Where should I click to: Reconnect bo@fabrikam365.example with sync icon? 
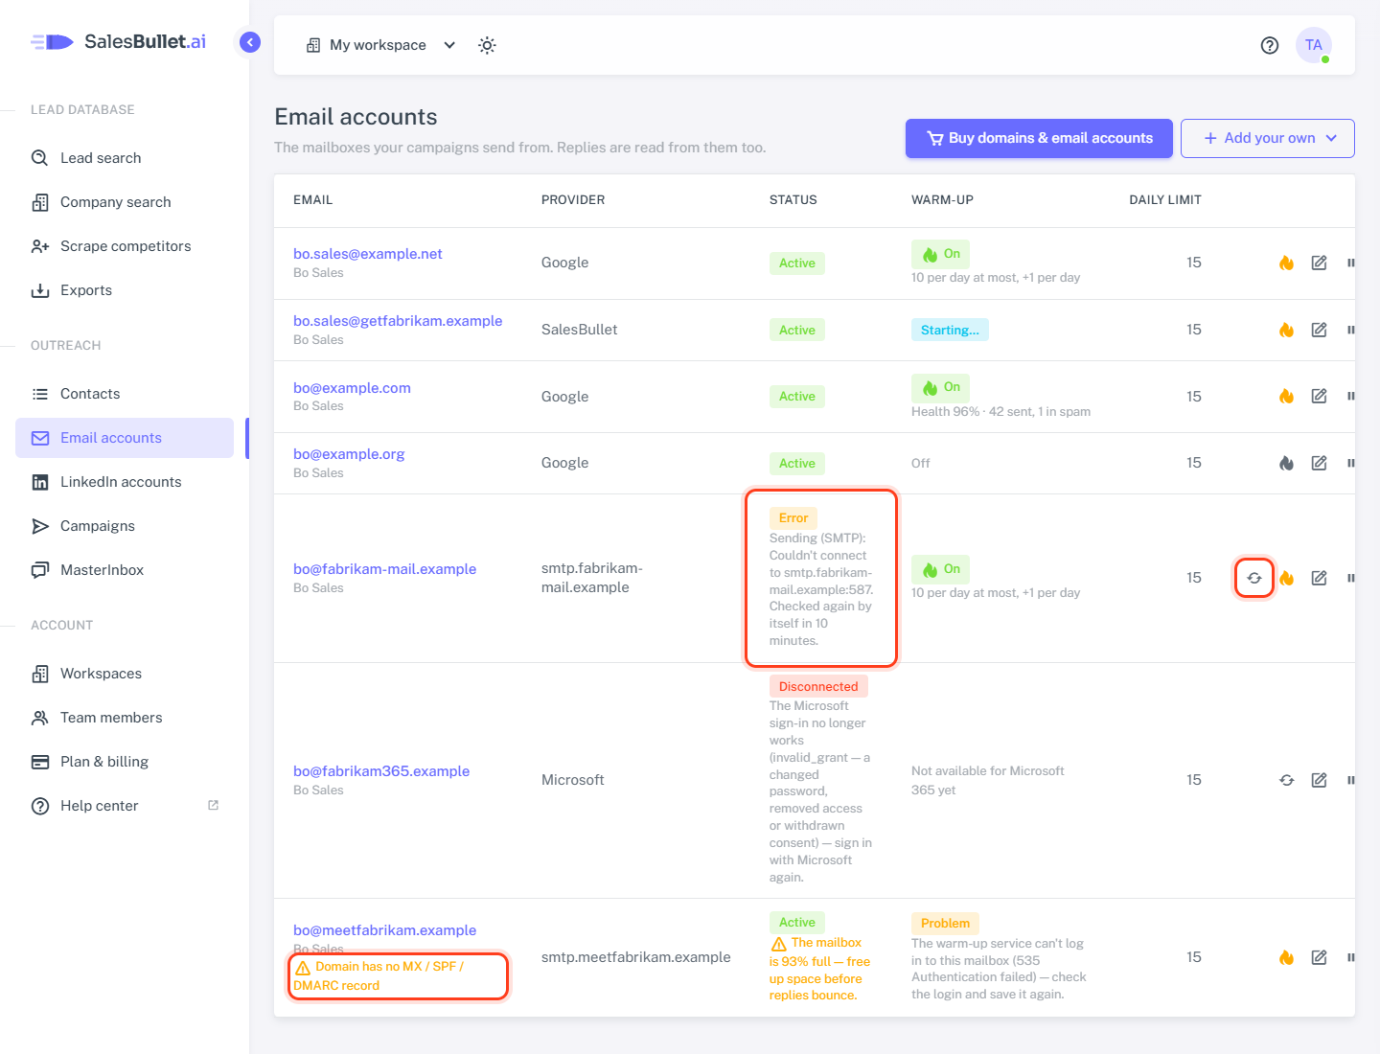(x=1286, y=780)
